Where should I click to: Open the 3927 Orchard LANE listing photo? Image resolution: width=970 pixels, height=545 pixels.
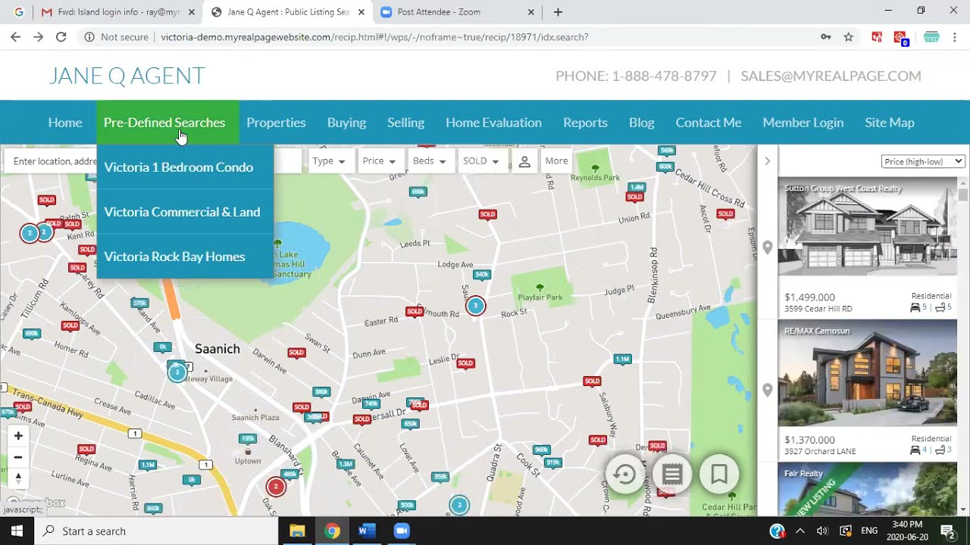(868, 373)
